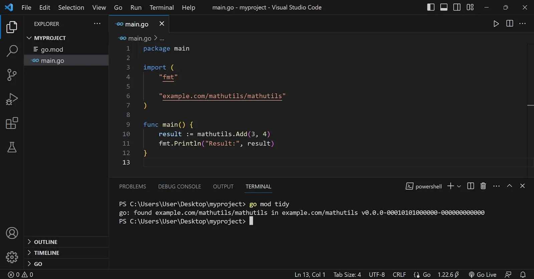Open the View menu
534x279 pixels.
point(99,7)
